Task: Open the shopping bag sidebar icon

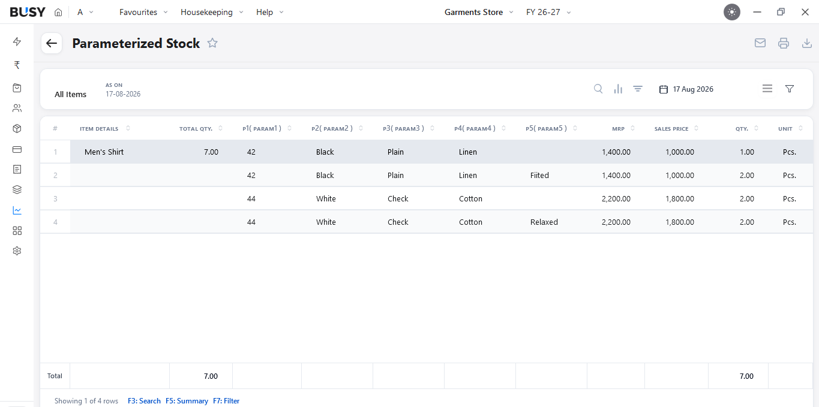Action: pyautogui.click(x=17, y=88)
